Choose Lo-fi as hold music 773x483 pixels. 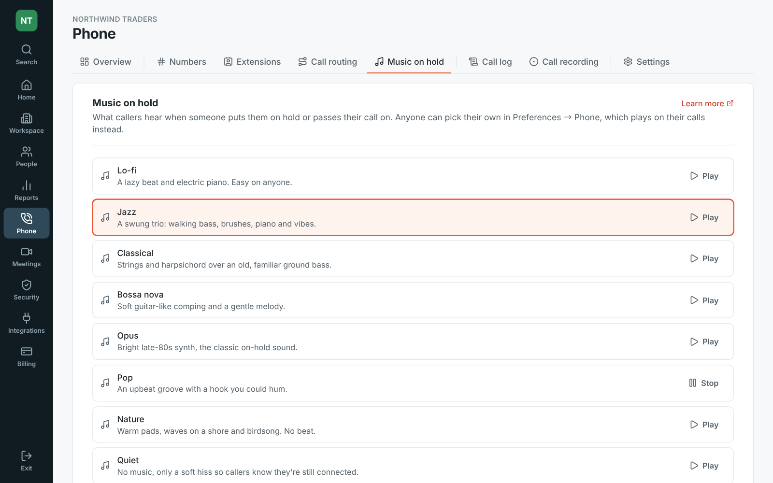pos(413,176)
